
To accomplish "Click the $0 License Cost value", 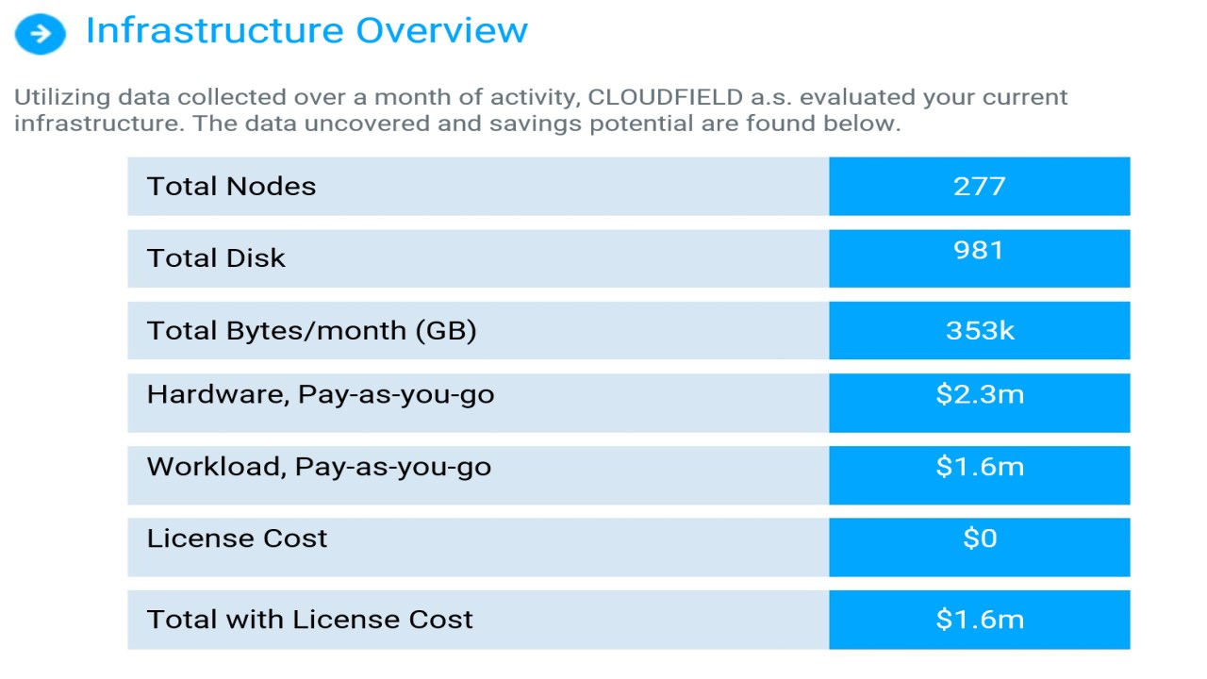I will [x=979, y=538].
